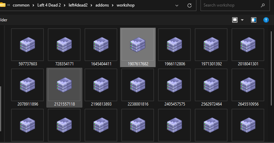Image resolution: width=274 pixels, height=143 pixels.
Task: Click the file name 2196813893
Action: 101,104
